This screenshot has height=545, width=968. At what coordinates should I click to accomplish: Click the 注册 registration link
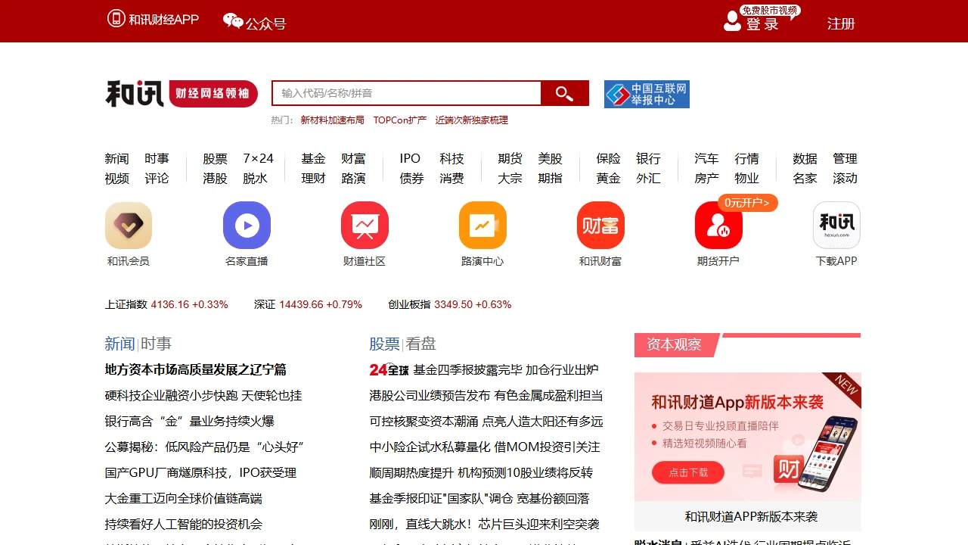pyautogui.click(x=840, y=23)
